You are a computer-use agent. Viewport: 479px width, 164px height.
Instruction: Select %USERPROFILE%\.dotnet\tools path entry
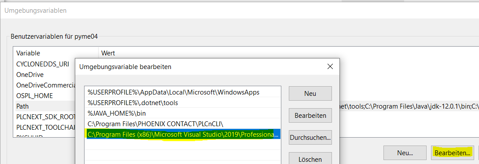[182, 103]
